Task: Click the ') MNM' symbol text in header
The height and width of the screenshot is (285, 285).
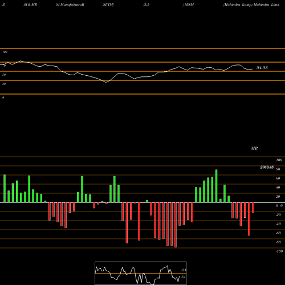Action: (188, 5)
